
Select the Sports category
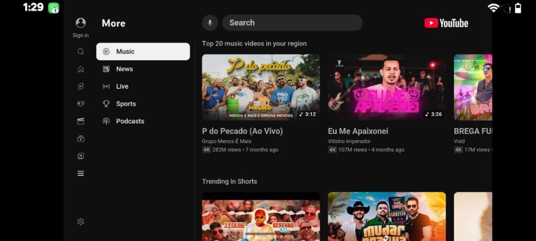tap(143, 104)
